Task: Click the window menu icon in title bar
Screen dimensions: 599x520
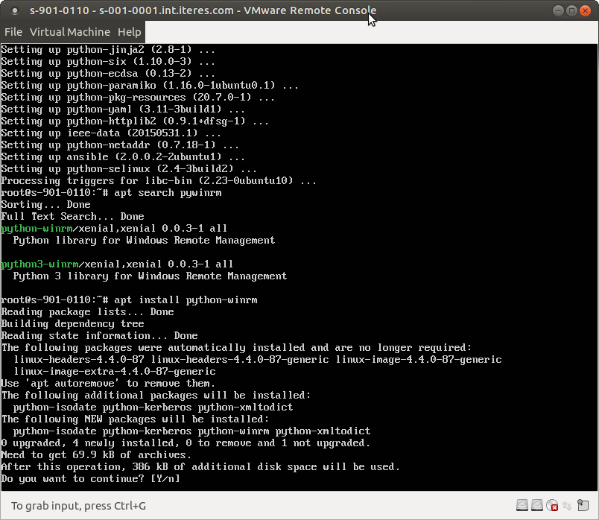Action: [15, 10]
